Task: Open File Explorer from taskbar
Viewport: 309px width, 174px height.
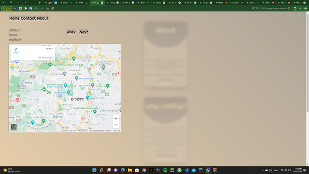Action: [x=130, y=170]
